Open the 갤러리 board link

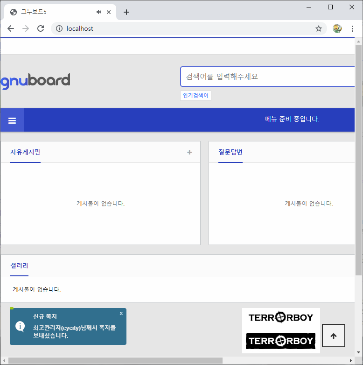[x=19, y=266]
